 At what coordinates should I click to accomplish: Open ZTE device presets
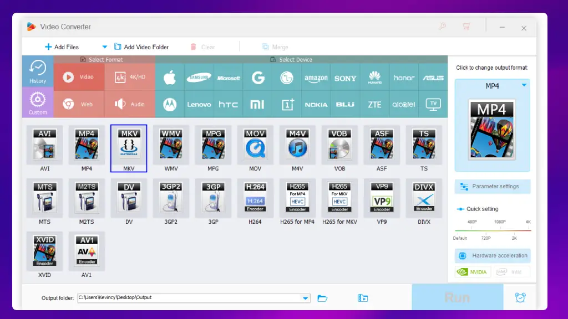click(374, 105)
